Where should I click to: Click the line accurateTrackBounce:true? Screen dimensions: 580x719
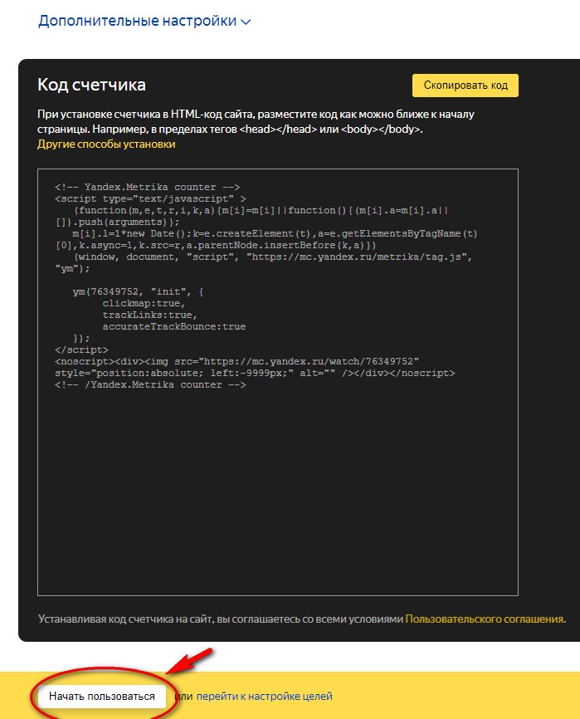pos(174,326)
